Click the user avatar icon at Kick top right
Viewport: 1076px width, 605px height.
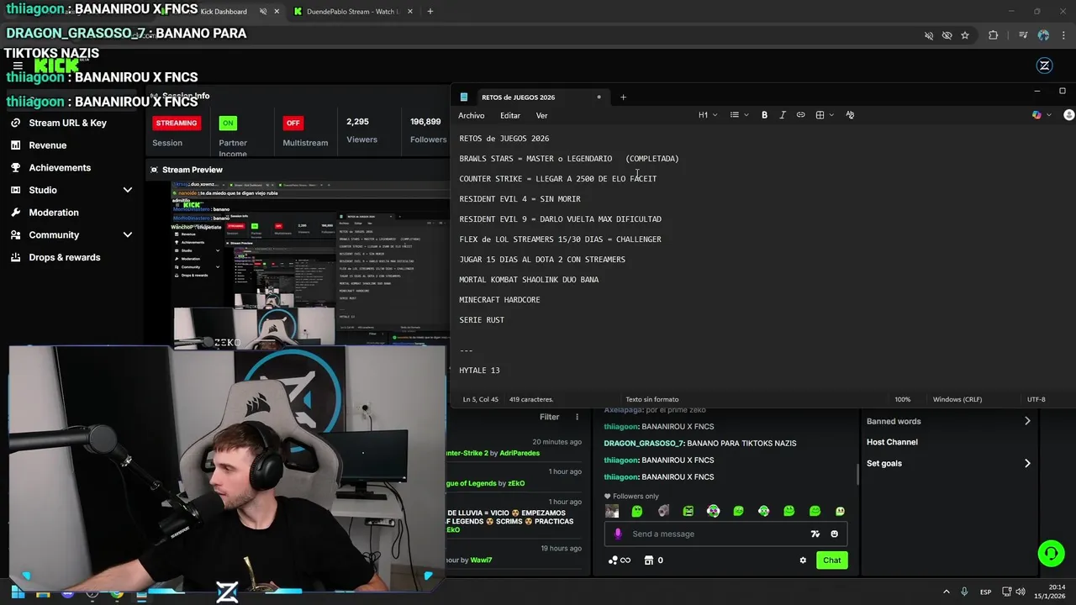point(1044,66)
